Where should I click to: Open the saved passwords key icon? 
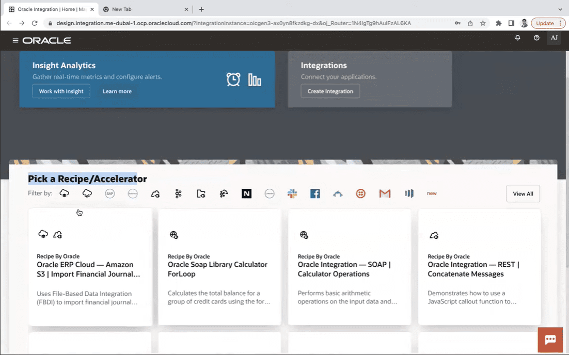point(457,23)
